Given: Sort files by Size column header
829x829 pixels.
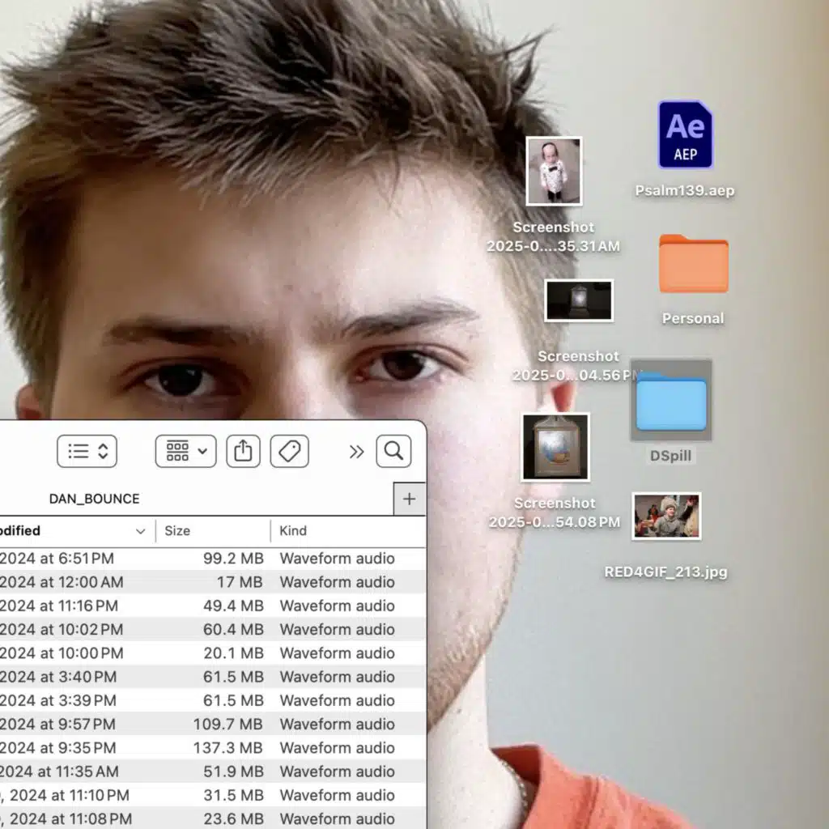Looking at the screenshot, I should (x=177, y=531).
